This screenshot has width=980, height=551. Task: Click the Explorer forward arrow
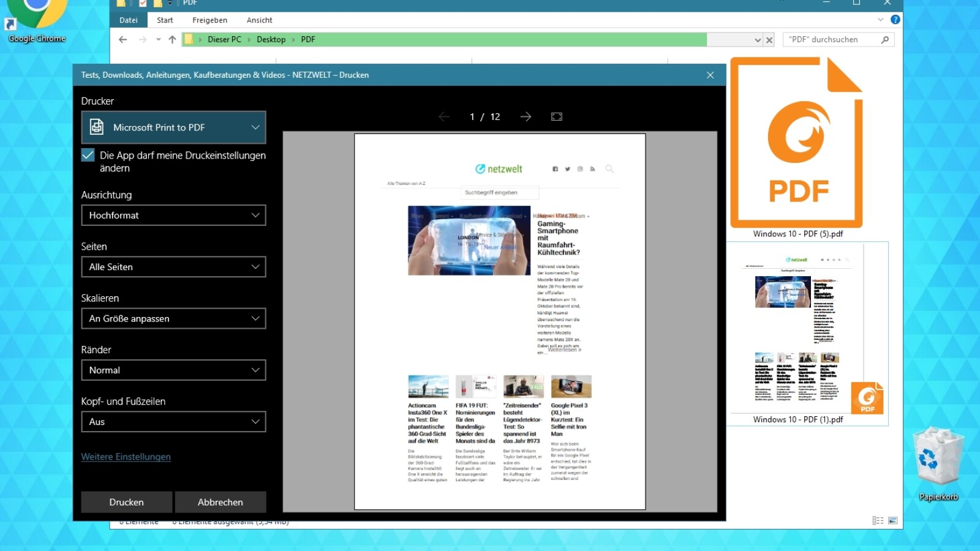tap(143, 40)
